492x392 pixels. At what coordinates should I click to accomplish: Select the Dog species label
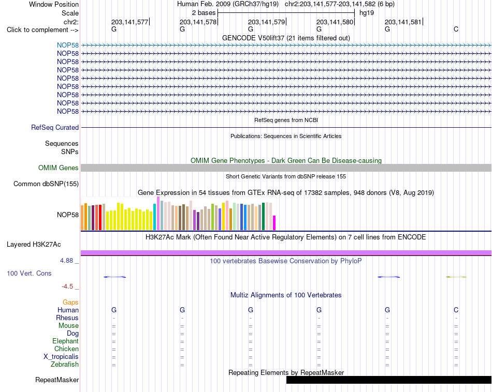point(73,334)
